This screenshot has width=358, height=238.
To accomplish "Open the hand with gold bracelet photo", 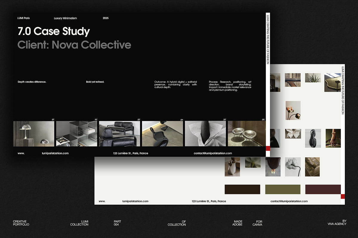I will pyautogui.click(x=333, y=138).
